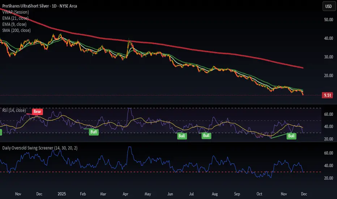Click the Bull marker in November
This screenshot has height=199, width=337.
[x=291, y=136]
